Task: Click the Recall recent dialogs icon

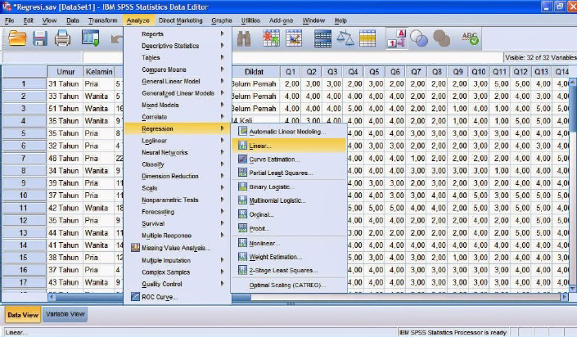Action: pos(90,38)
